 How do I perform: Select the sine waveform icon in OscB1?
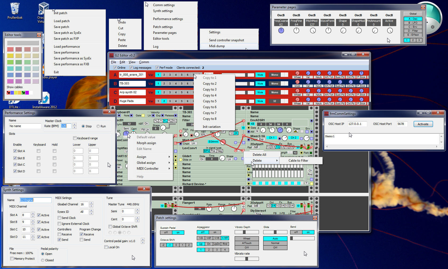click(x=156, y=121)
